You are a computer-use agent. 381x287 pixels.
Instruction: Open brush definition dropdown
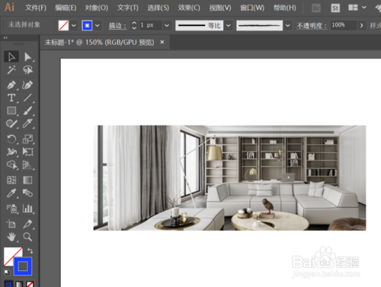(x=287, y=25)
